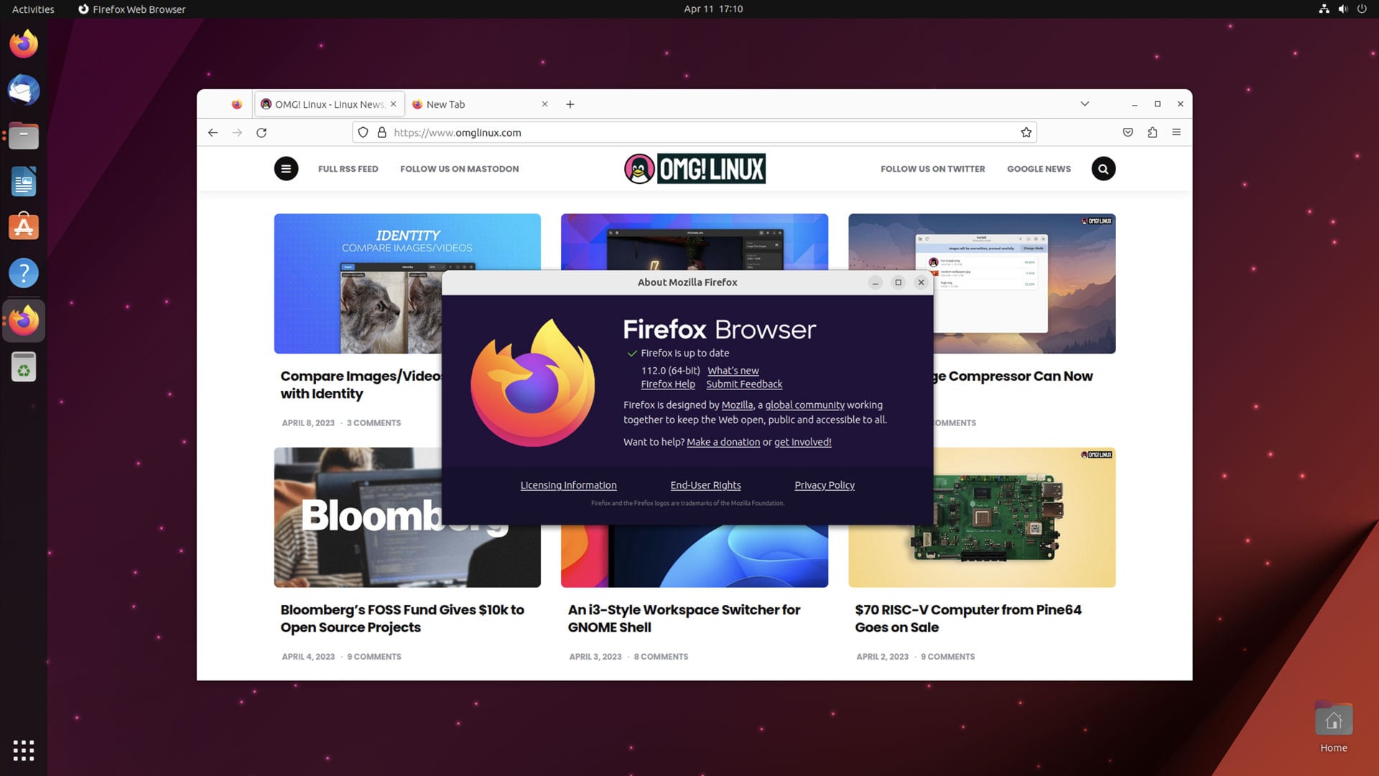
Task: Click the bookmark star icon in address bar
Action: [1026, 131]
